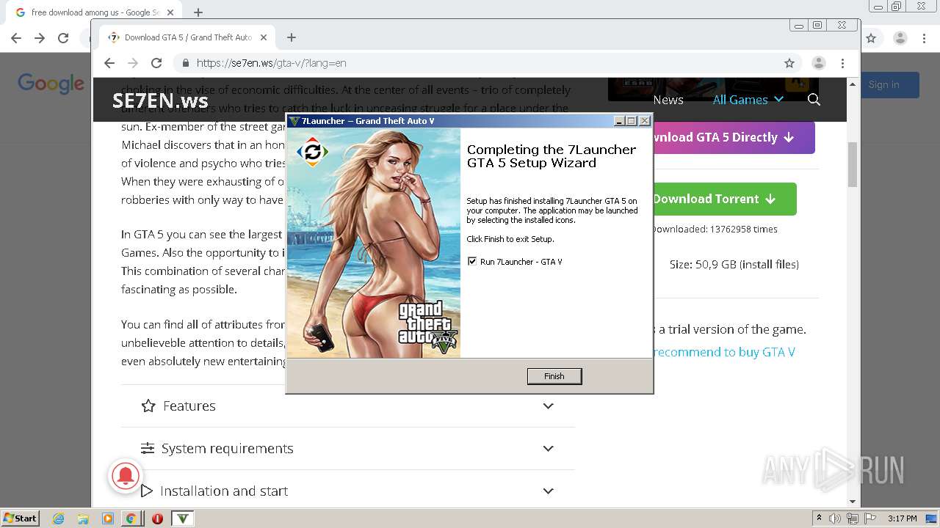Click Downloaded: 13762958 times text
This screenshot has width=940, height=528.
click(715, 229)
